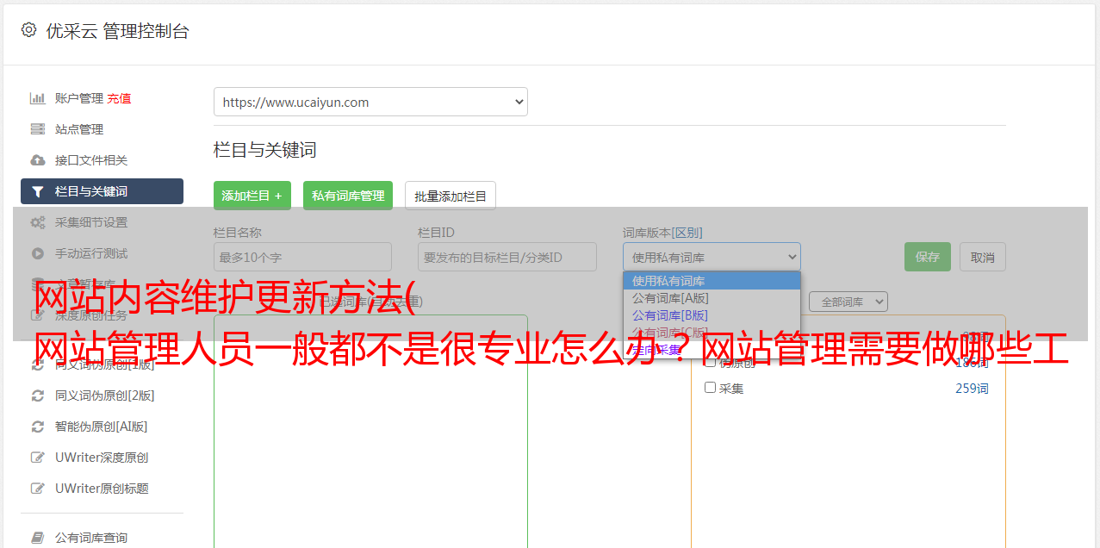Viewport: 1100px width, 548px height.
Task: Click the refresh icon for 同义词伪原创[2版]
Action: [x=38, y=395]
